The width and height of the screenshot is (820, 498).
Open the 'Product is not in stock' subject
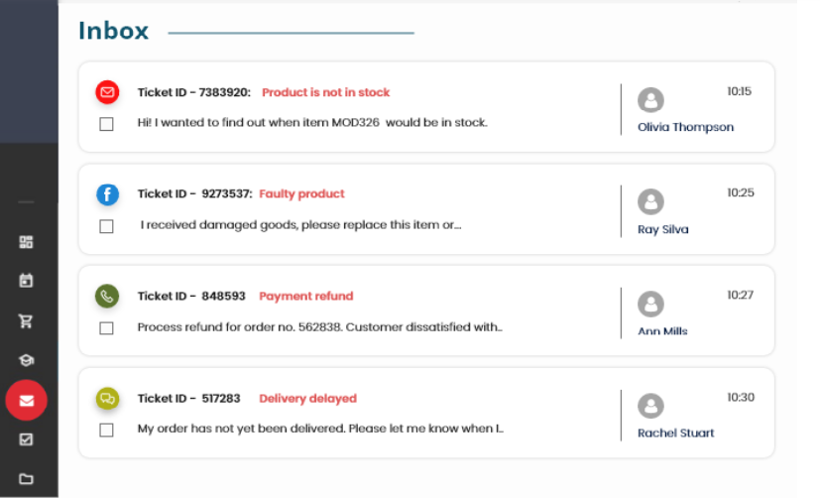click(326, 92)
